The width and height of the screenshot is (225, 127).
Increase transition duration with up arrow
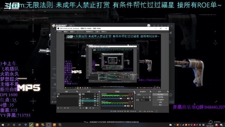(x=150, y=99)
